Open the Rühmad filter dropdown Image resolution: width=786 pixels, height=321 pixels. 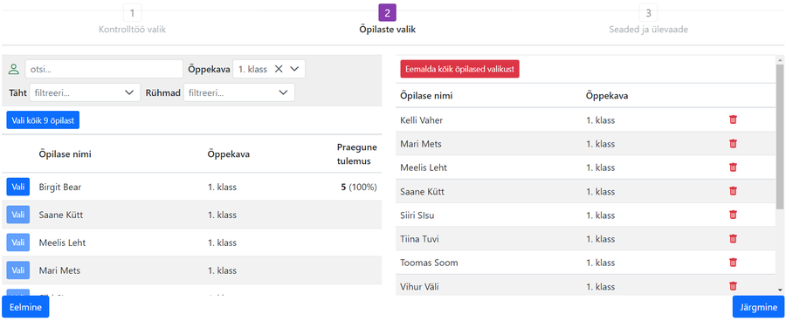[x=239, y=92]
